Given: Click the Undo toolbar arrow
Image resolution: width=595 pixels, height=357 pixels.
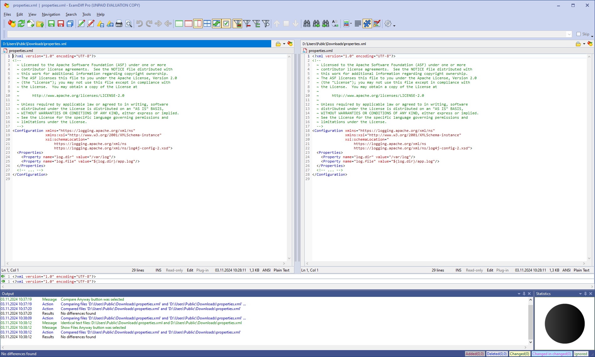Looking at the screenshot, I should click(140, 23).
